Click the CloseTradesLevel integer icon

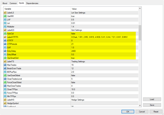click(5, 79)
